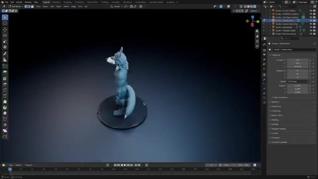Activate the combined Transform tool
Screen dimensions: 318x179
pyautogui.click(x=5, y=47)
